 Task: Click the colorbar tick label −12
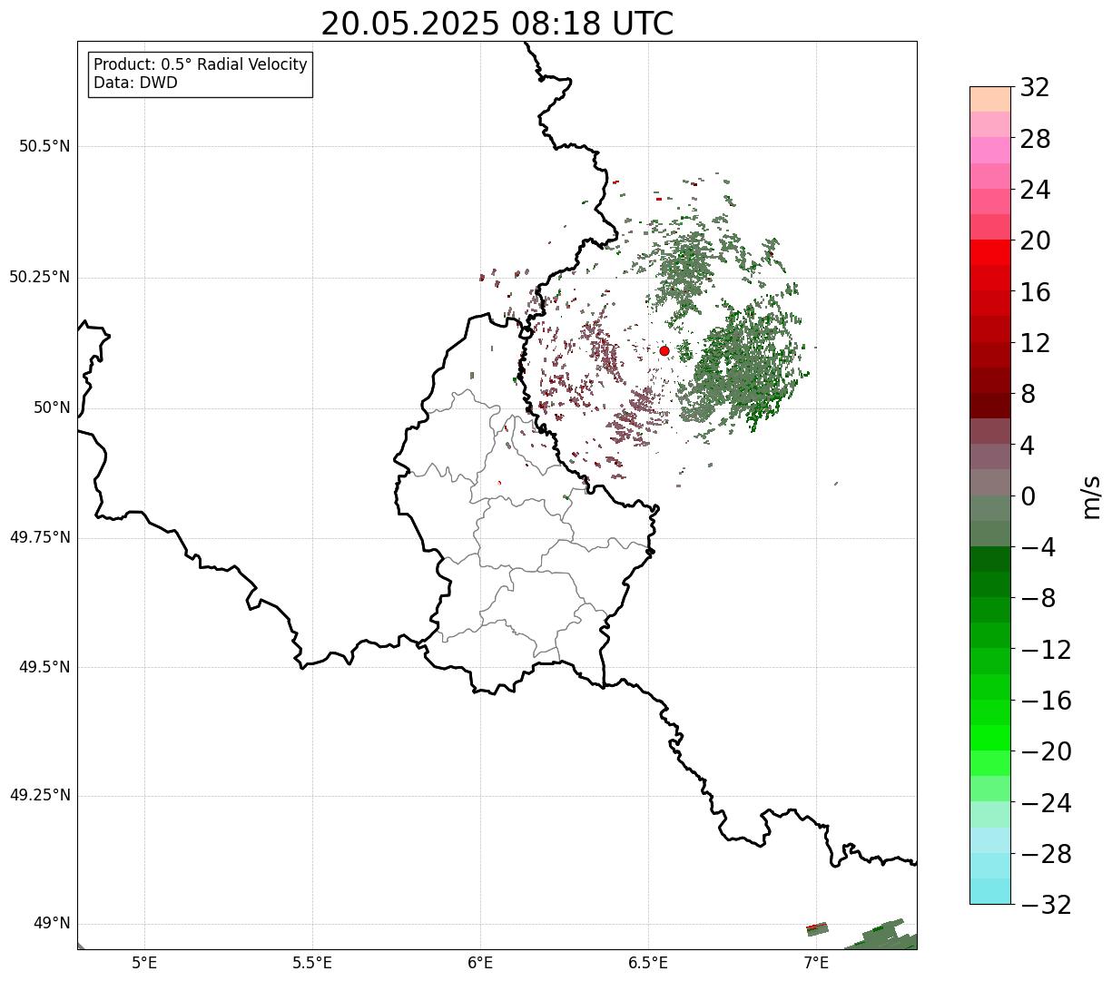[1046, 650]
